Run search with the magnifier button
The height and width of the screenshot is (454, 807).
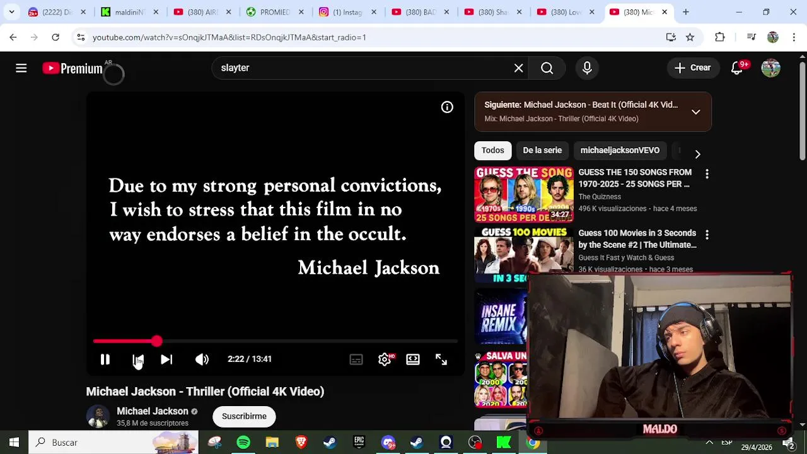click(547, 68)
